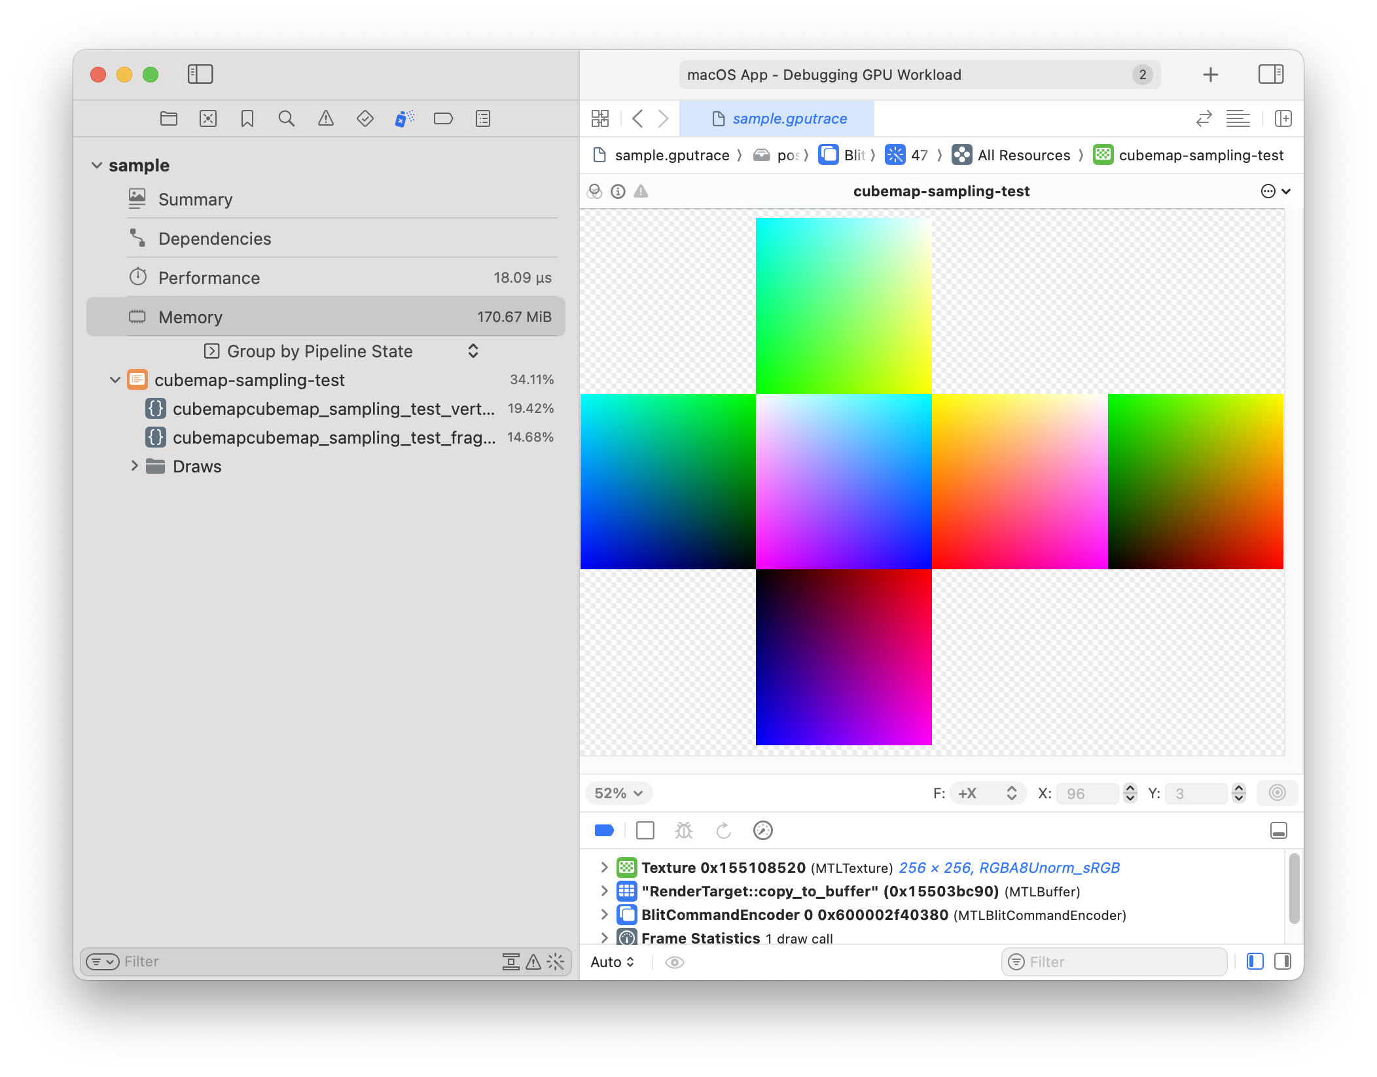Click the stop square debug icon
Image resolution: width=1377 pixels, height=1077 pixels.
[645, 830]
